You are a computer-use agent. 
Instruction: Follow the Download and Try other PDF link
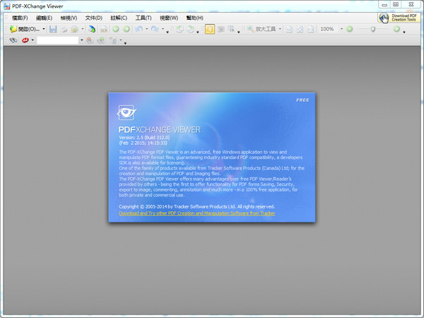(x=196, y=213)
